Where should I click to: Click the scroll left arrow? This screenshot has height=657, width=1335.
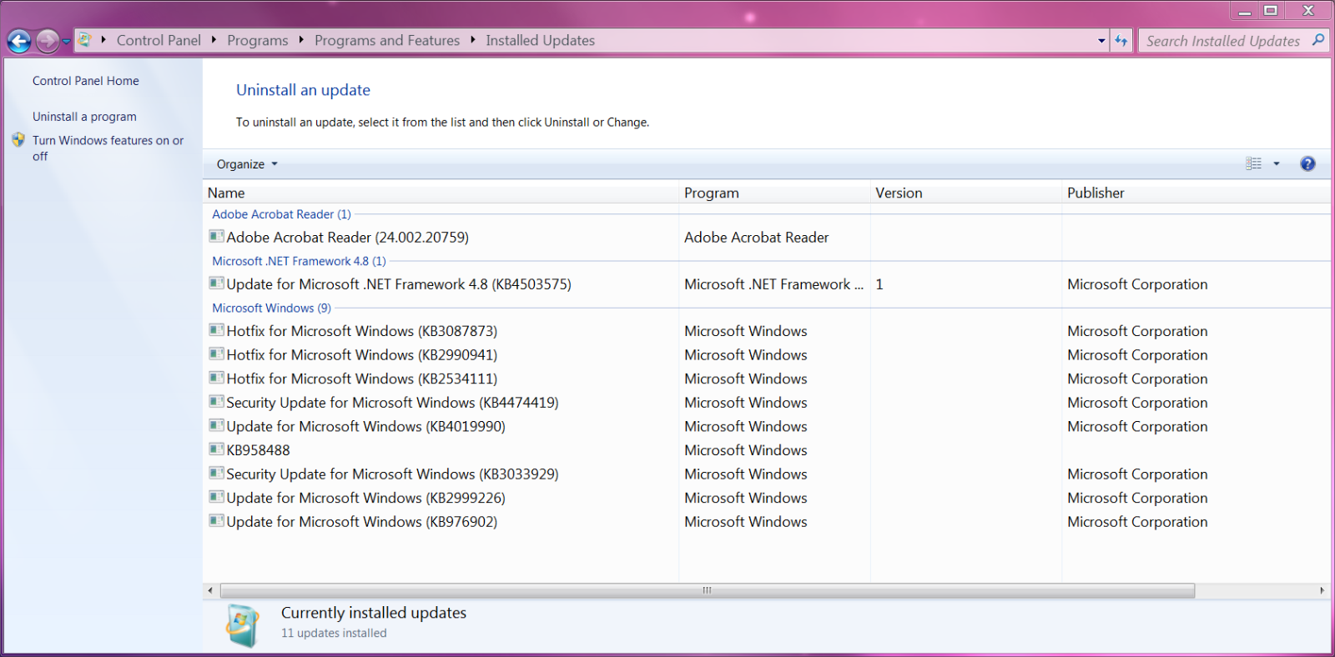tap(210, 590)
